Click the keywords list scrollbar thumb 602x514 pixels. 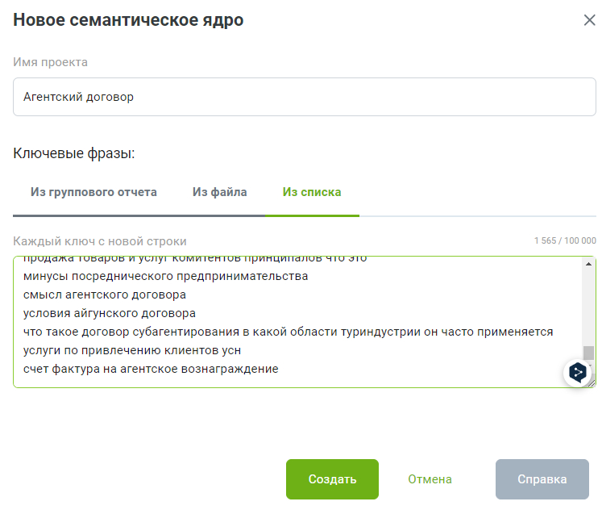pos(588,353)
